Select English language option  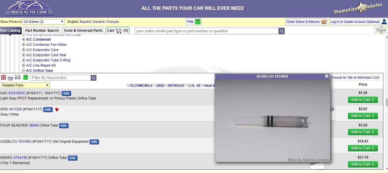click(x=73, y=22)
